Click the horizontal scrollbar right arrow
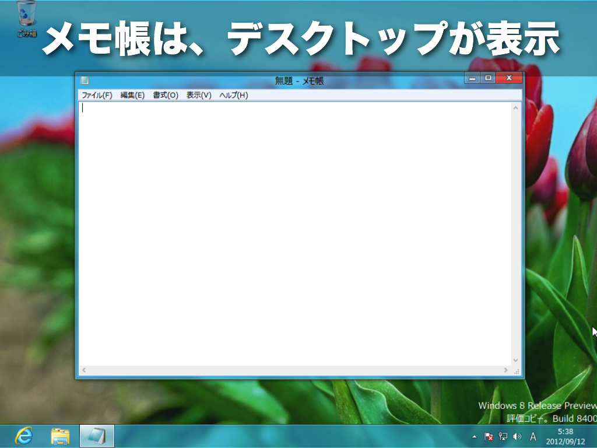The height and width of the screenshot is (448, 597). [x=505, y=370]
